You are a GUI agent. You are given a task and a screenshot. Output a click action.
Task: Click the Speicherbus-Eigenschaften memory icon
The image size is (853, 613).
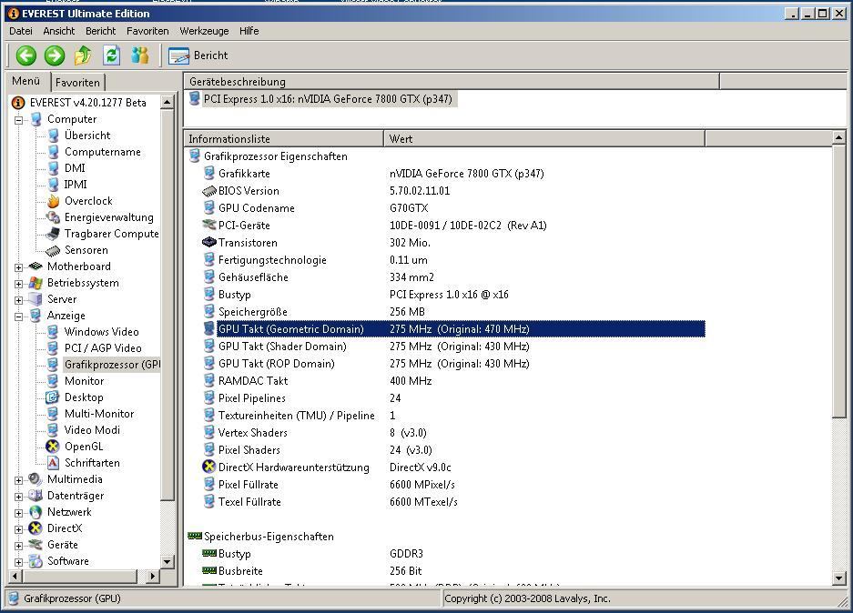click(x=195, y=536)
